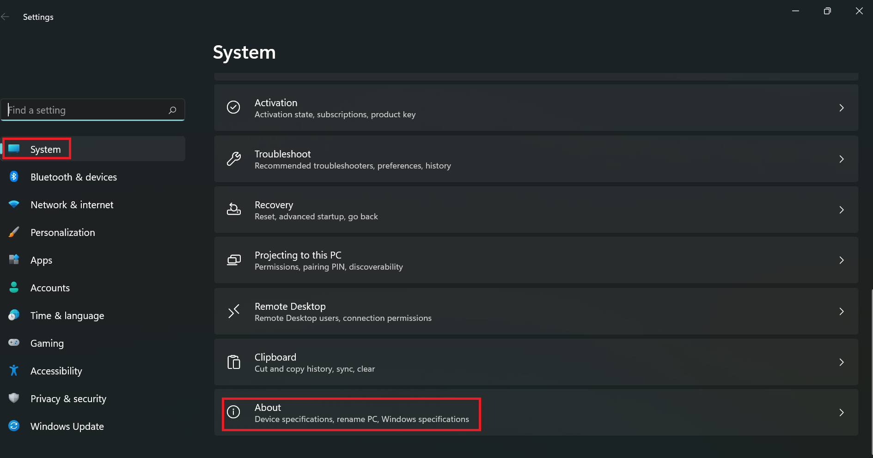This screenshot has height=458, width=873.
Task: Open Clipboard settings
Action: point(536,362)
